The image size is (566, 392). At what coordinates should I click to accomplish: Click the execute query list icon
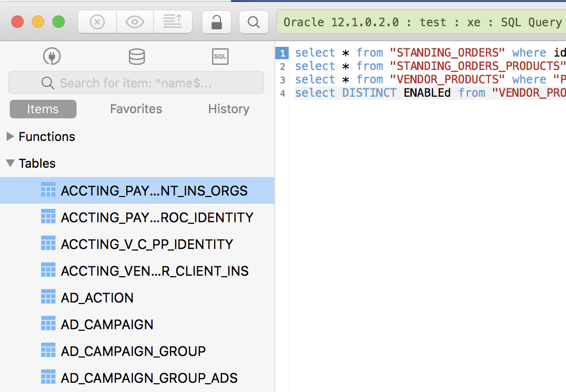click(x=173, y=22)
